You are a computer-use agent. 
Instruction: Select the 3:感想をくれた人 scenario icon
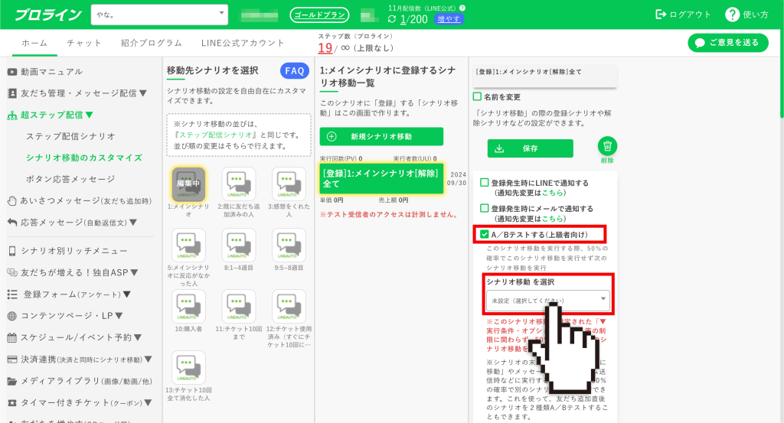(x=289, y=184)
